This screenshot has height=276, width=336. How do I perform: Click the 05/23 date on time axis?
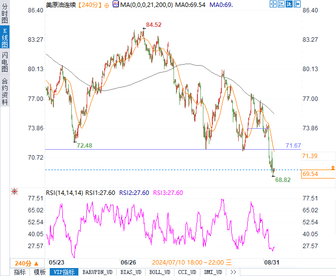point(56,263)
